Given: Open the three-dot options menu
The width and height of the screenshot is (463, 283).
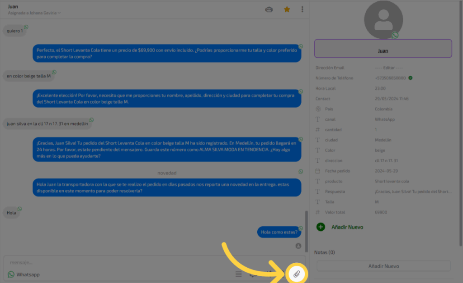Looking at the screenshot, I should (x=302, y=9).
